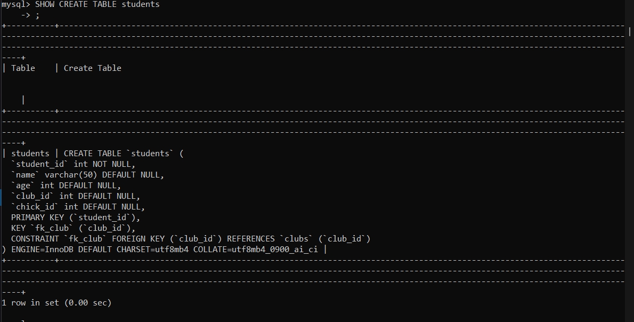Click the `age` int DEFAULT NULL line

click(x=66, y=186)
